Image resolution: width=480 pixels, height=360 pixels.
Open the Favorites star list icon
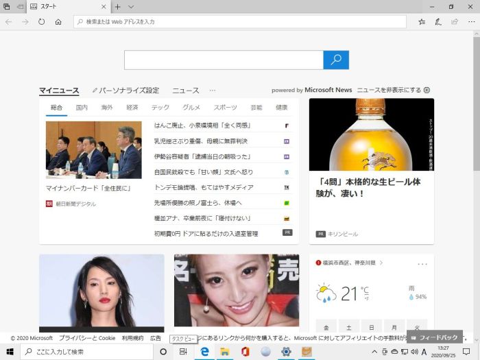(422, 22)
